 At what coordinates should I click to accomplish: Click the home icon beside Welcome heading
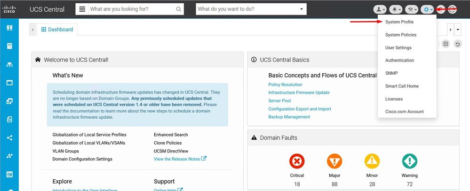tap(38, 60)
